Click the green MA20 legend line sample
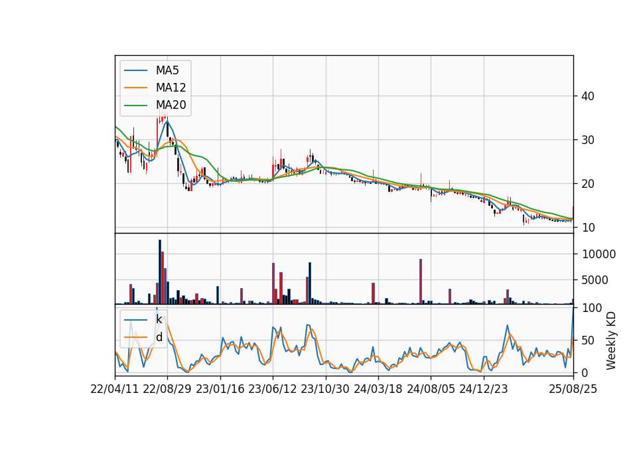The image size is (637, 458). (x=135, y=105)
